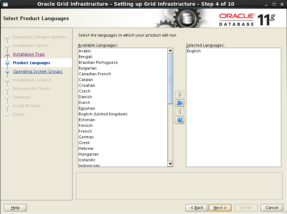
Task: Click the window menu icon in title bar
Action: click(x=5, y=4)
